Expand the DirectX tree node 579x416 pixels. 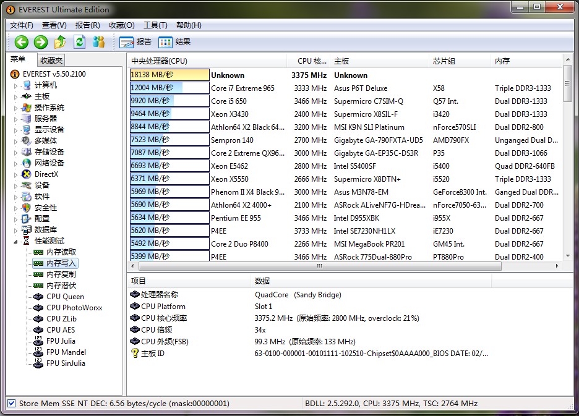coord(16,174)
